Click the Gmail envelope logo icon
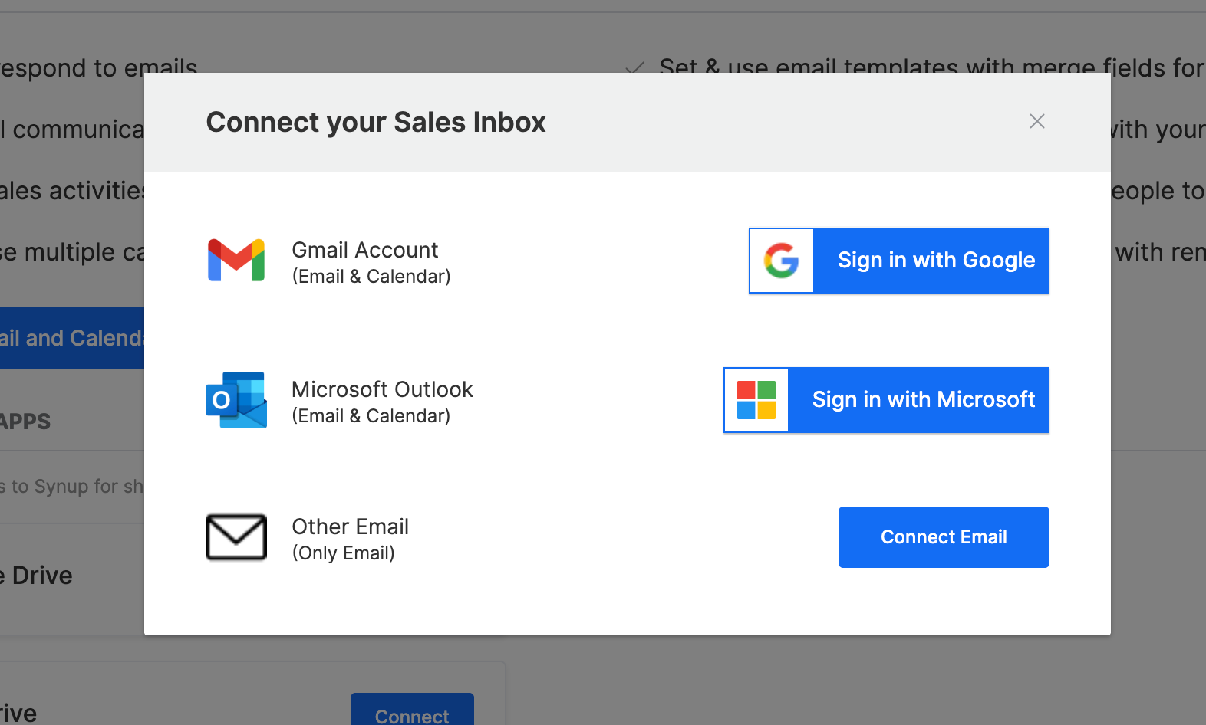 tap(236, 261)
